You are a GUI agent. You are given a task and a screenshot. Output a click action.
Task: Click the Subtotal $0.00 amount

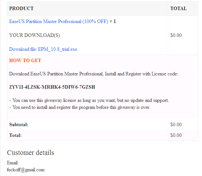176,125
